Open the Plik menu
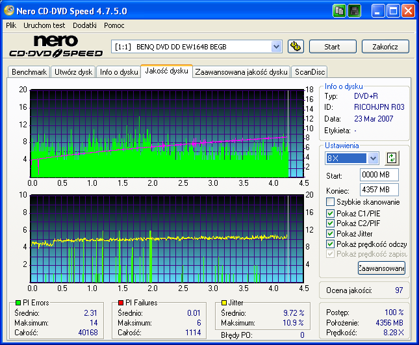Viewport: 419px width, 345px height. 11,25
